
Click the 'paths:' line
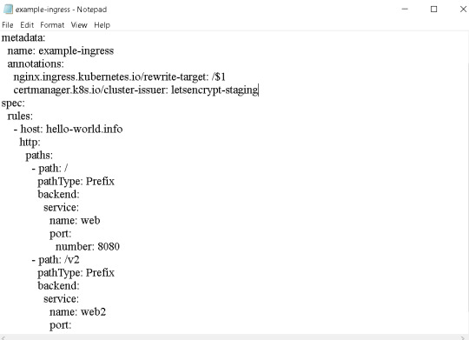coord(39,155)
